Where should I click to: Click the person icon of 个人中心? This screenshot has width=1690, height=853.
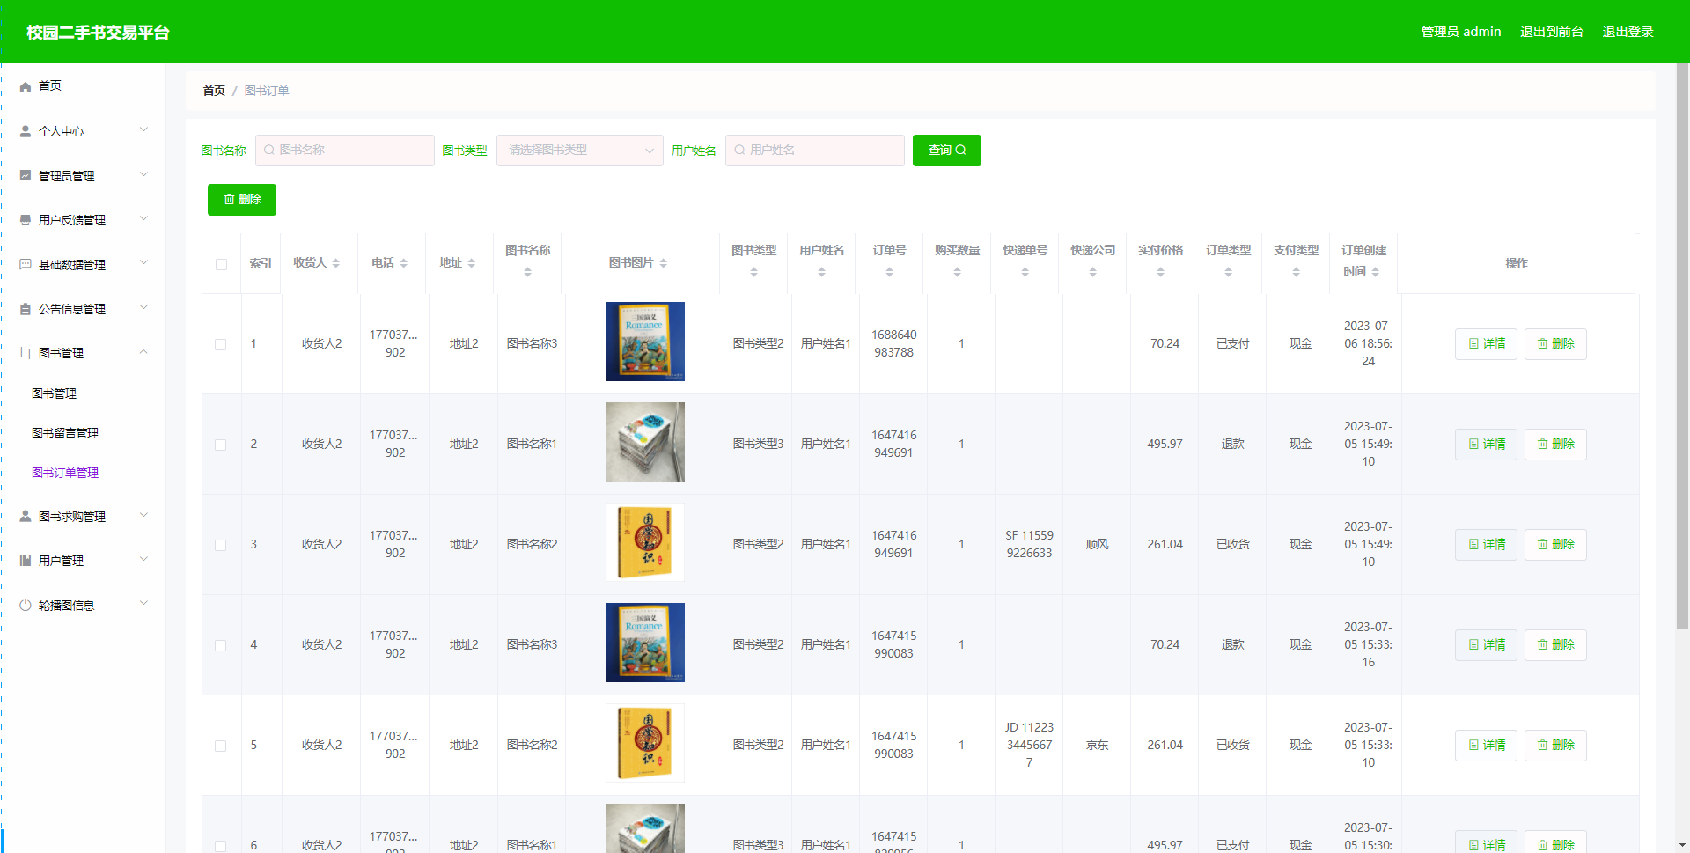tap(26, 131)
